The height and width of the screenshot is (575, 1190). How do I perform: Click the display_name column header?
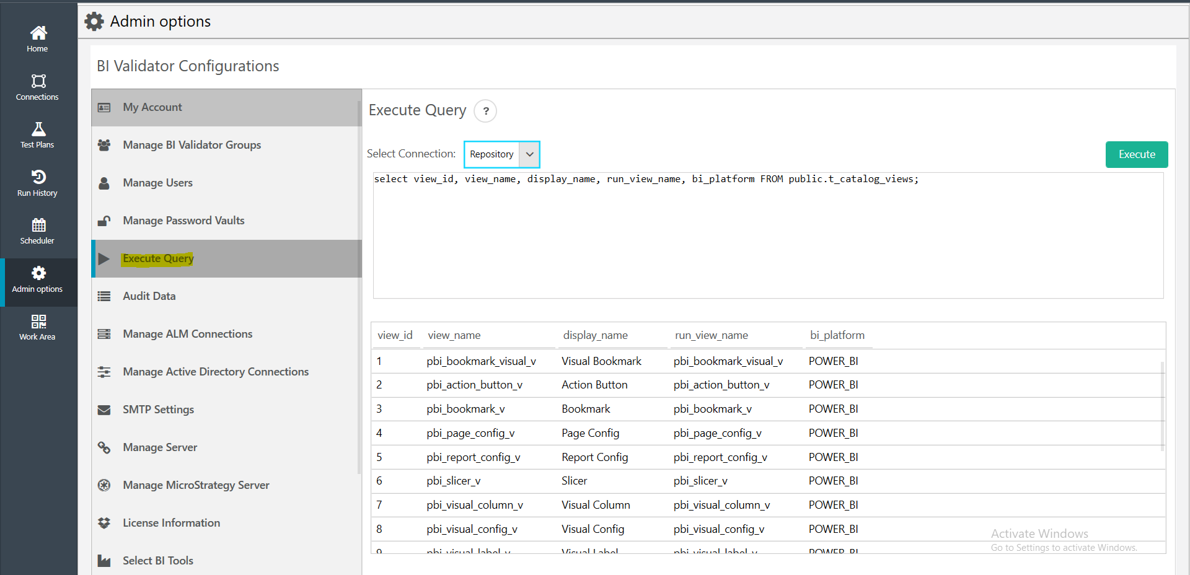pyautogui.click(x=595, y=335)
